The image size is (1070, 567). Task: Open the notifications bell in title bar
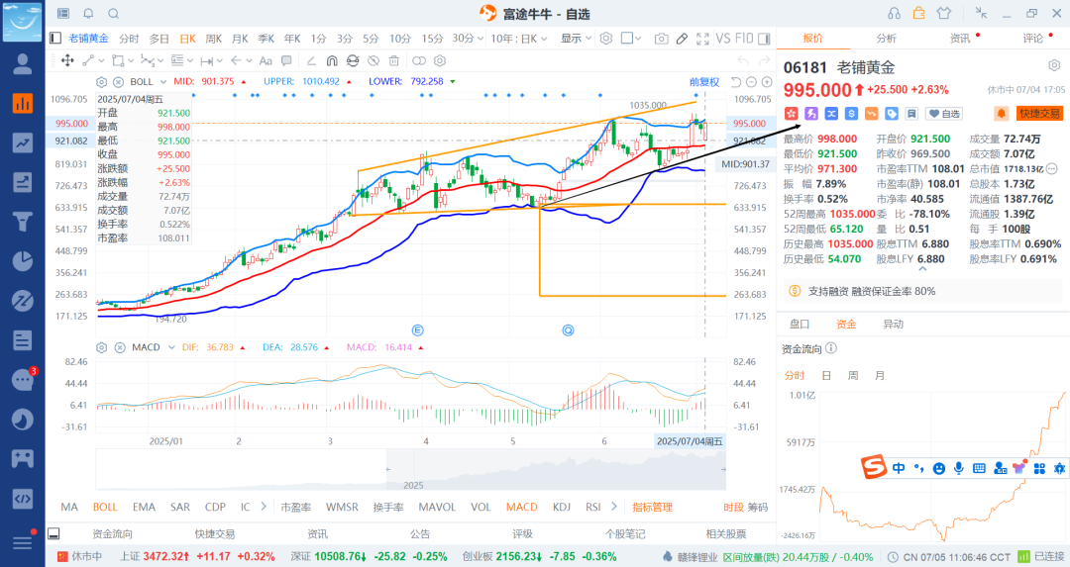tap(88, 14)
